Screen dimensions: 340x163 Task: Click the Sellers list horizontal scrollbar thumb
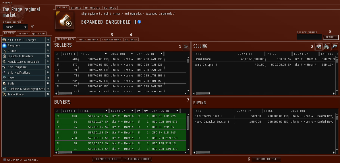click(x=65, y=93)
